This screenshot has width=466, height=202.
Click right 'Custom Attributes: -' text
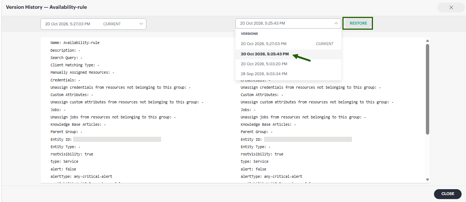tap(262, 95)
